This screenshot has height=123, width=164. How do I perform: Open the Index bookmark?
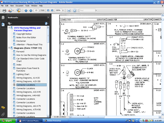pos(19,65)
